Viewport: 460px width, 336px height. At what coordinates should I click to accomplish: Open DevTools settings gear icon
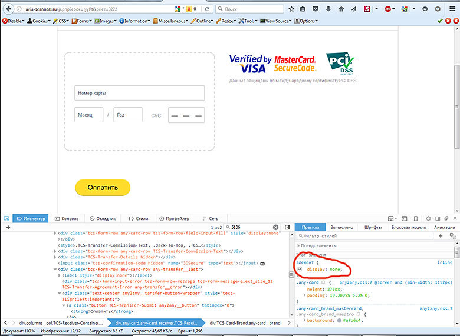429,218
